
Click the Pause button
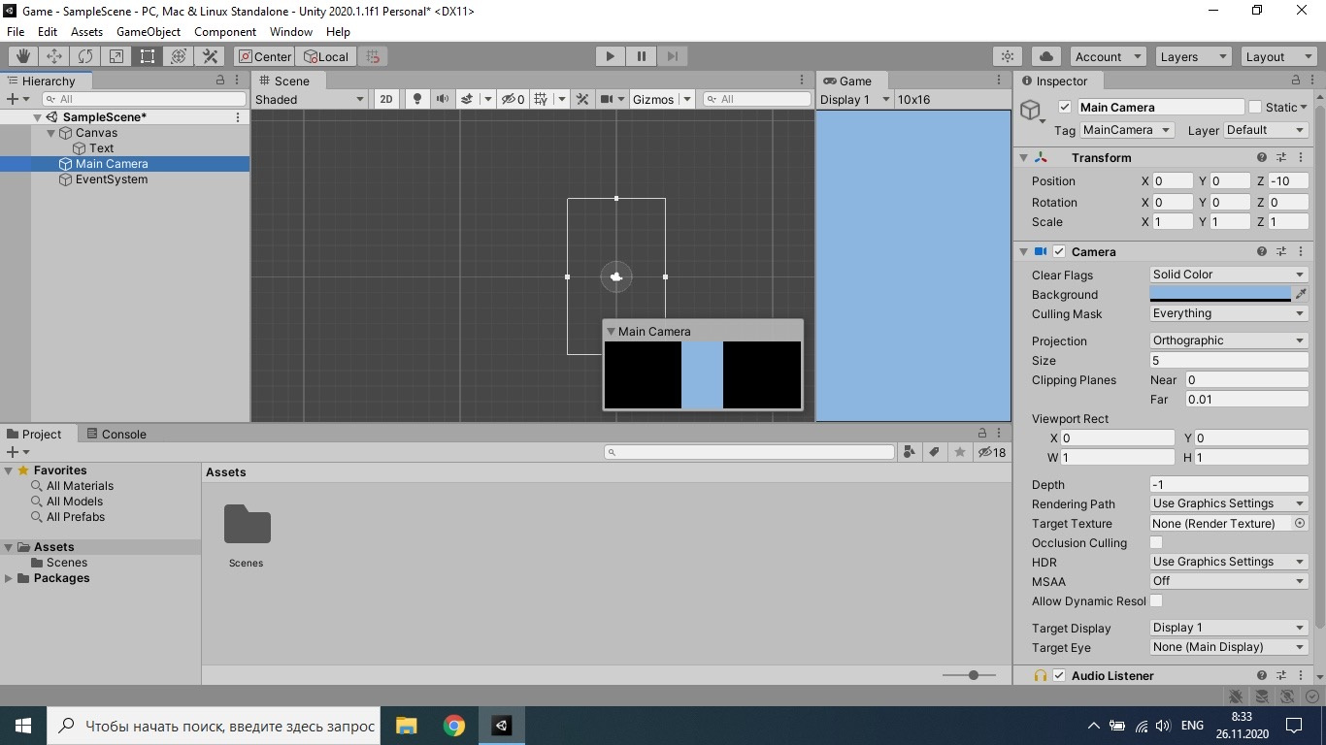642,56
